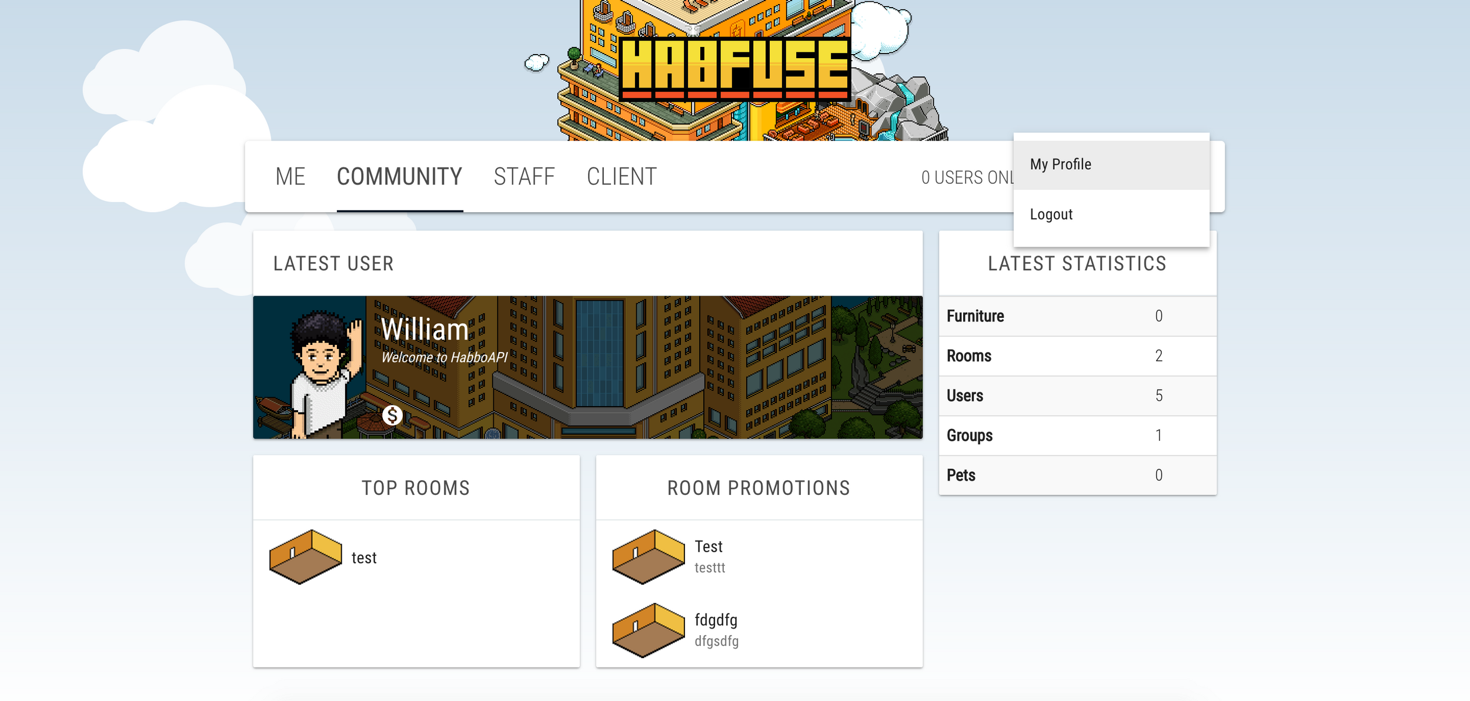Navigate to the ME tab
This screenshot has height=701, width=1470.
coord(290,176)
